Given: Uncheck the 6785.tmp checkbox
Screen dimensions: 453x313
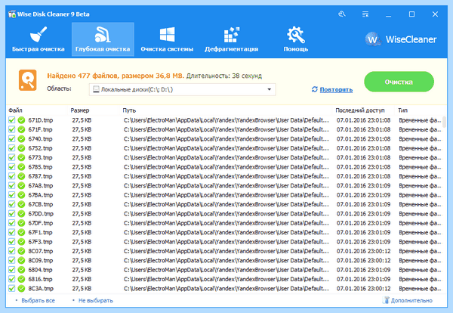Looking at the screenshot, I should click(11, 167).
